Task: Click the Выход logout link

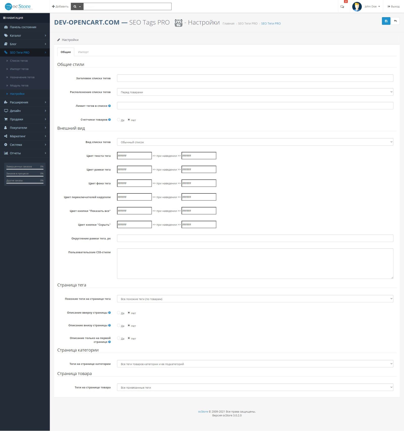Action: click(393, 7)
